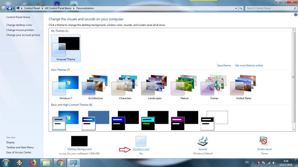Open the Screen Saver icon
The image size is (298, 167).
pyautogui.click(x=264, y=141)
